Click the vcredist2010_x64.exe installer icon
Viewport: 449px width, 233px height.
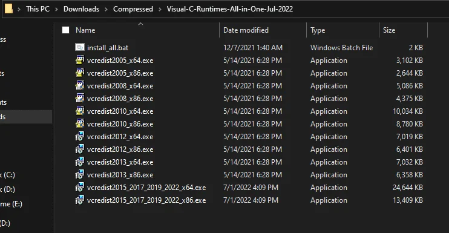(80, 111)
